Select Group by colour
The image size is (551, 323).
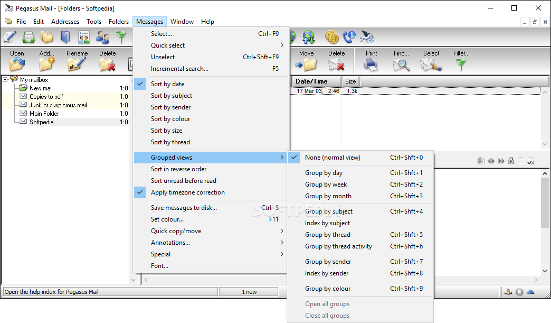(360, 288)
